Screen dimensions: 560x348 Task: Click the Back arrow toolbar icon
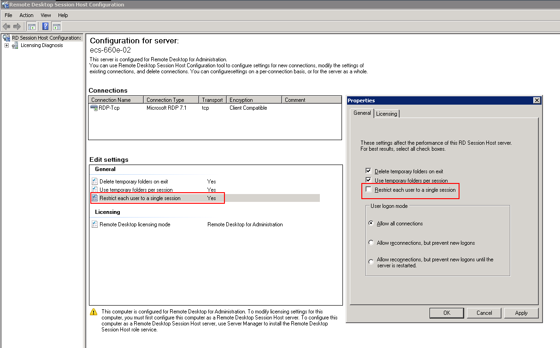click(x=6, y=26)
